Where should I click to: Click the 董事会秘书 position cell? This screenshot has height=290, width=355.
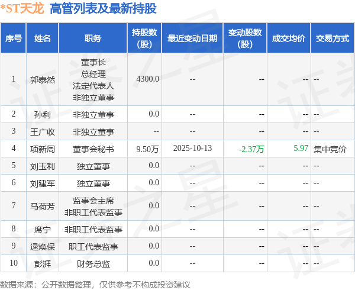pos(93,149)
